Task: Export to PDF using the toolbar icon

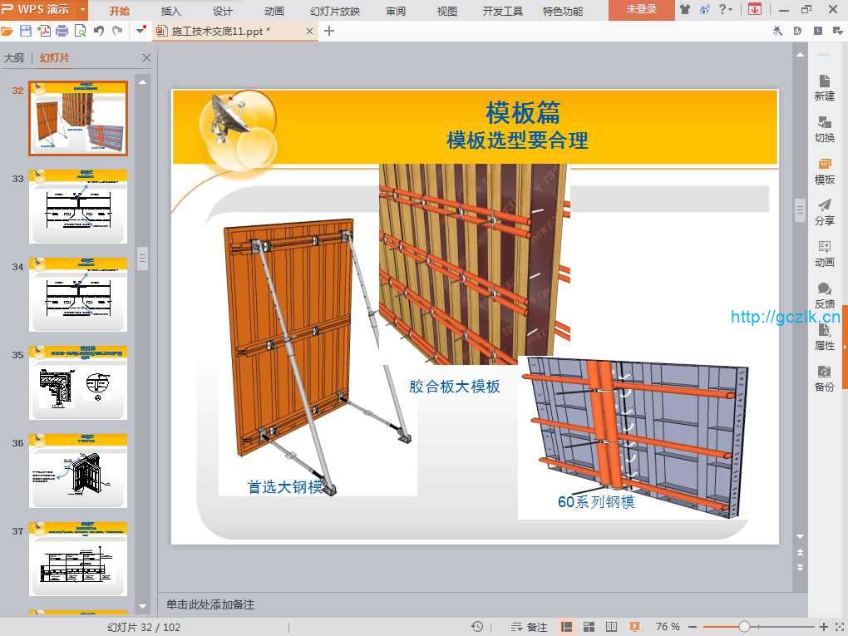Action: (44, 31)
